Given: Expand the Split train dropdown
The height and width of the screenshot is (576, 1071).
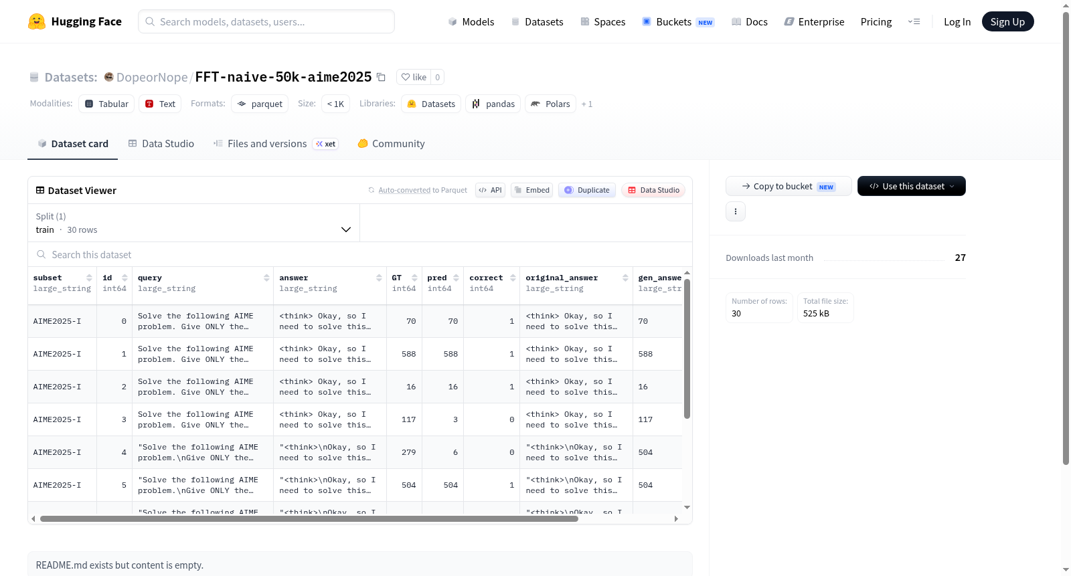Looking at the screenshot, I should pos(194,223).
